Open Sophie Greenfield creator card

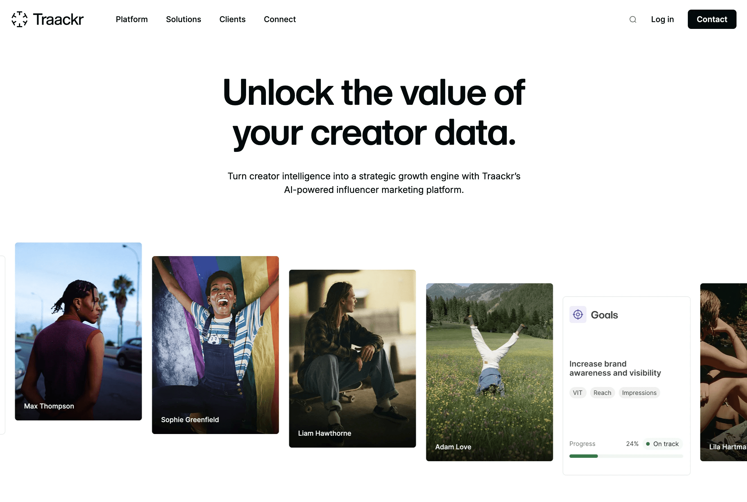215,345
